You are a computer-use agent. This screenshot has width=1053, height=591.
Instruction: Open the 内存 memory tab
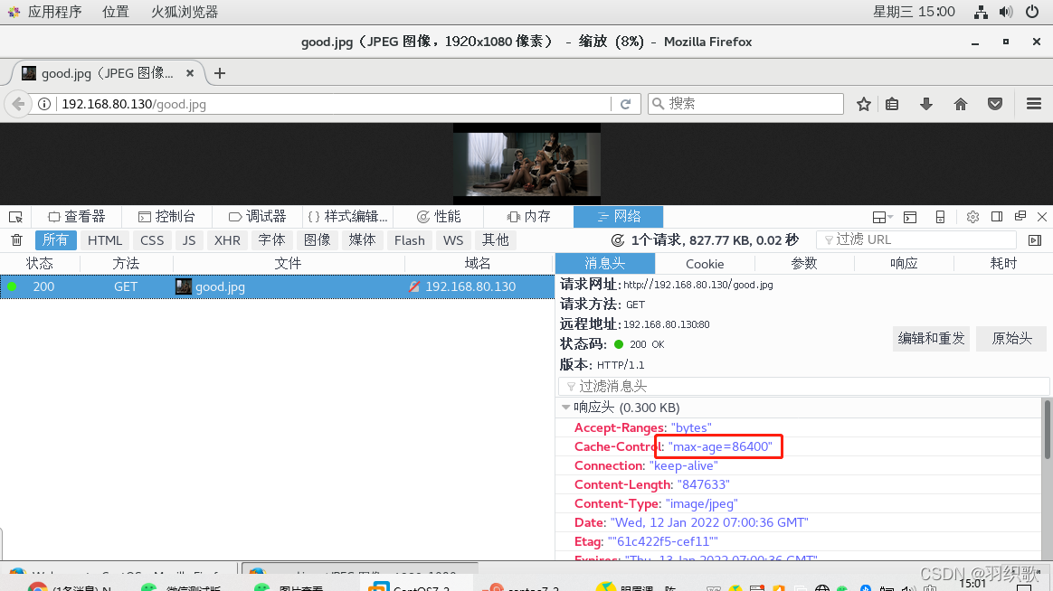click(528, 217)
